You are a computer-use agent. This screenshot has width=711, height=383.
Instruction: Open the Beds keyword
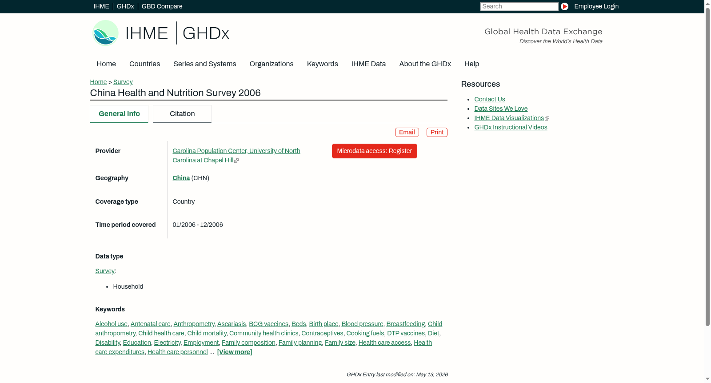point(299,324)
